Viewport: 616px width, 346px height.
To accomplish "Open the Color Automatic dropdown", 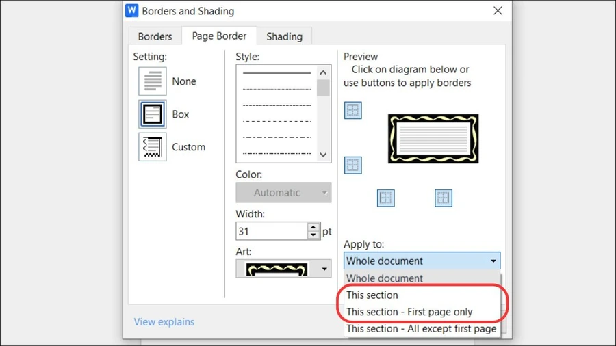I will 283,192.
